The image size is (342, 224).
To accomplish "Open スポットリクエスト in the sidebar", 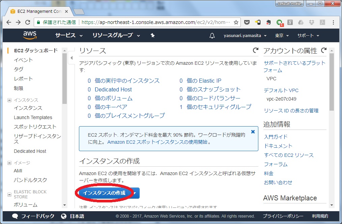I will click(x=35, y=127).
